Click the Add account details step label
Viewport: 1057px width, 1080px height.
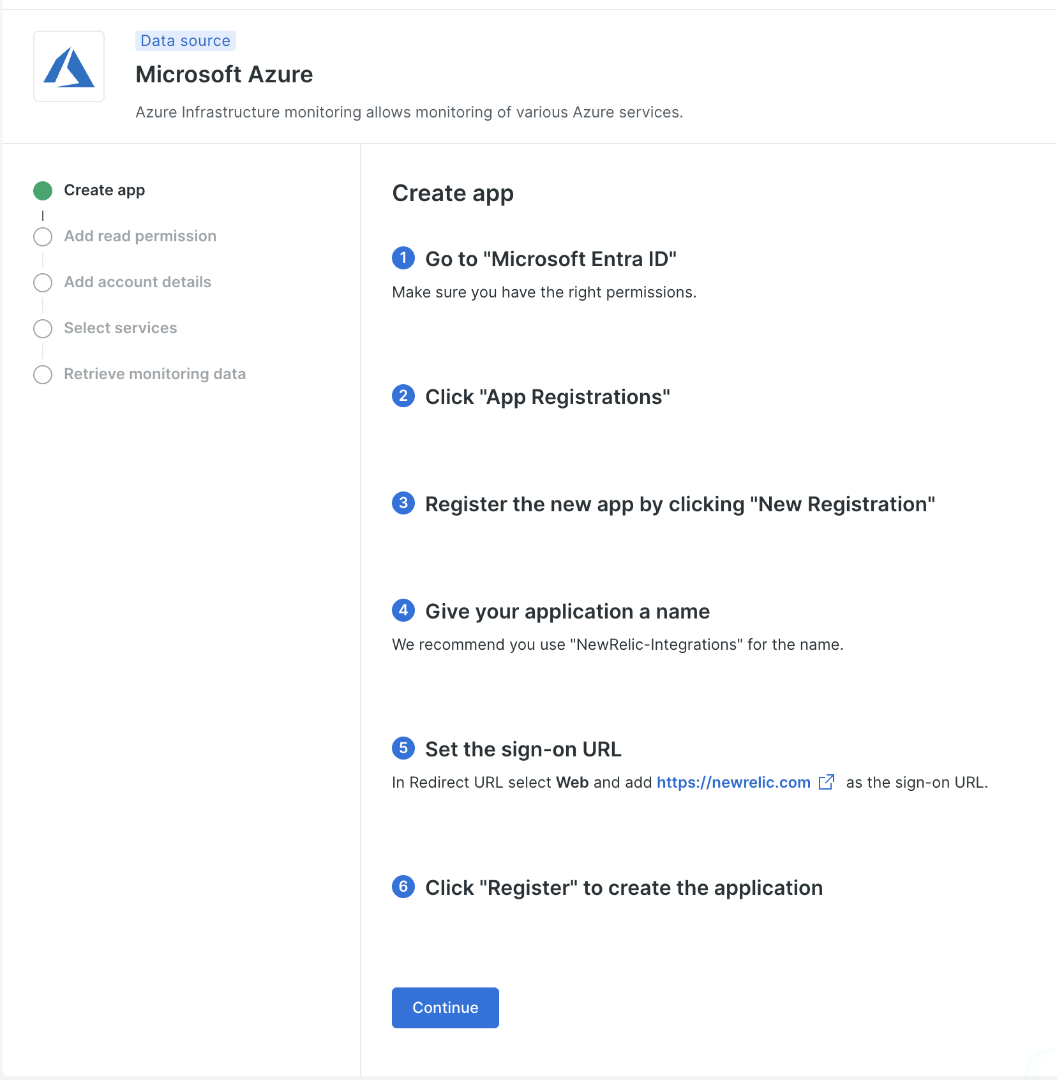coord(137,282)
